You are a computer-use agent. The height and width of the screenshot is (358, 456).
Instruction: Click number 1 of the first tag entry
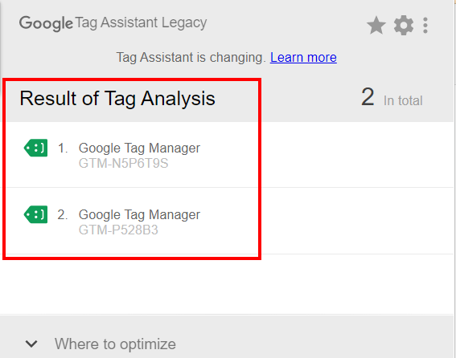(x=63, y=148)
